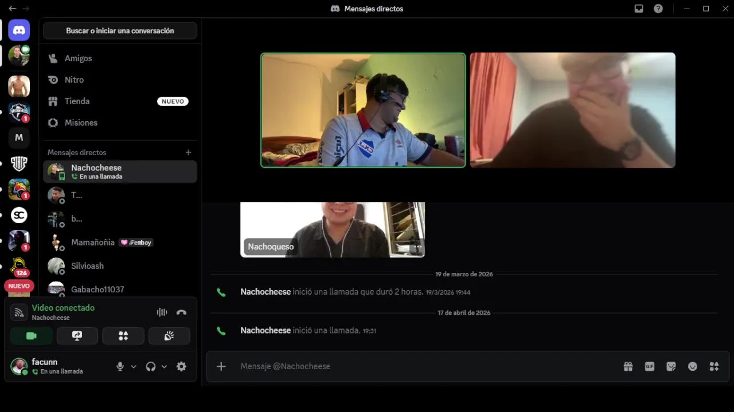This screenshot has width=734, height=412.
Task: Open the inbox icon in the title bar
Action: tap(639, 9)
